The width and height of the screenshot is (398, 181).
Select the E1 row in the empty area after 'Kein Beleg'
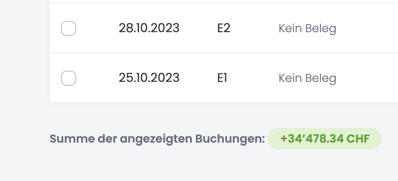coord(368,78)
